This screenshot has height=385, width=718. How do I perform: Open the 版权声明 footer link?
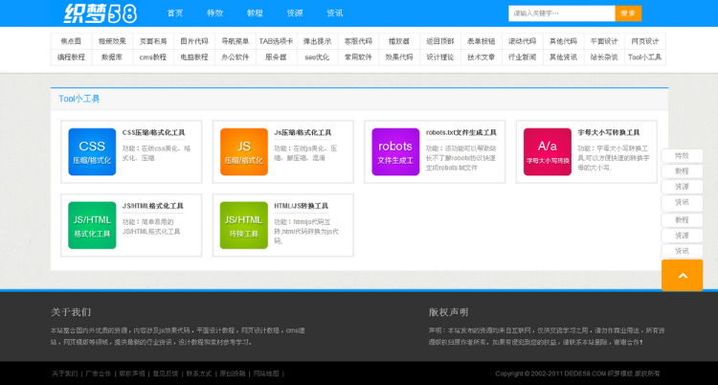132,374
